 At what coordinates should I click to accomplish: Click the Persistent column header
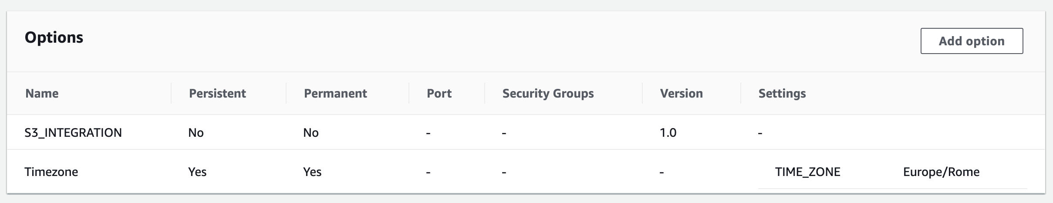click(x=217, y=93)
